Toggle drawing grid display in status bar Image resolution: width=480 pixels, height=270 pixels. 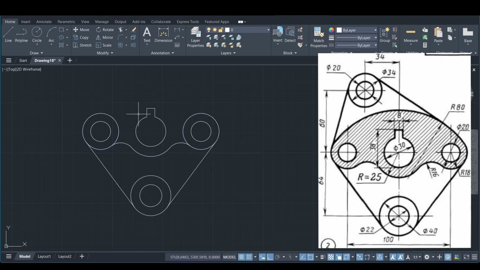click(x=241, y=257)
